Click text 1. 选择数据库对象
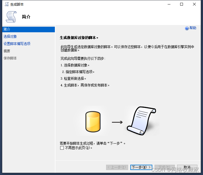Viewport: 203px width, 175px height. click(75, 65)
